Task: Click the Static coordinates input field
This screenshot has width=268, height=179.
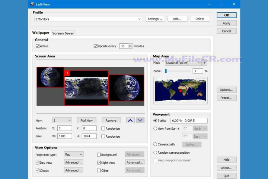Action: (x=189, y=120)
